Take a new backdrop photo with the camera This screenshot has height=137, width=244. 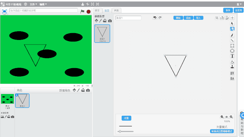point(13,117)
